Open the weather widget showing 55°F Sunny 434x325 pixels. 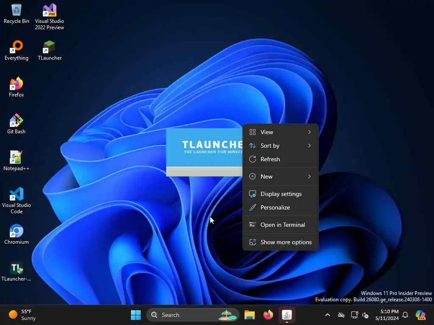tap(23, 315)
